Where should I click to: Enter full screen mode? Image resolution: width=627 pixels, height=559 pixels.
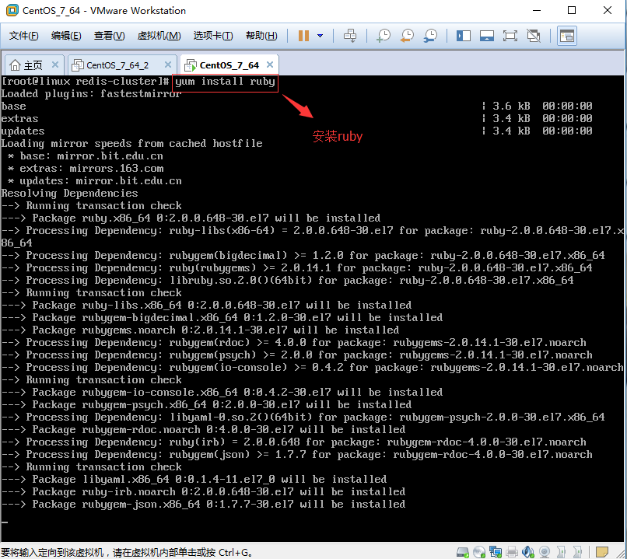click(510, 36)
